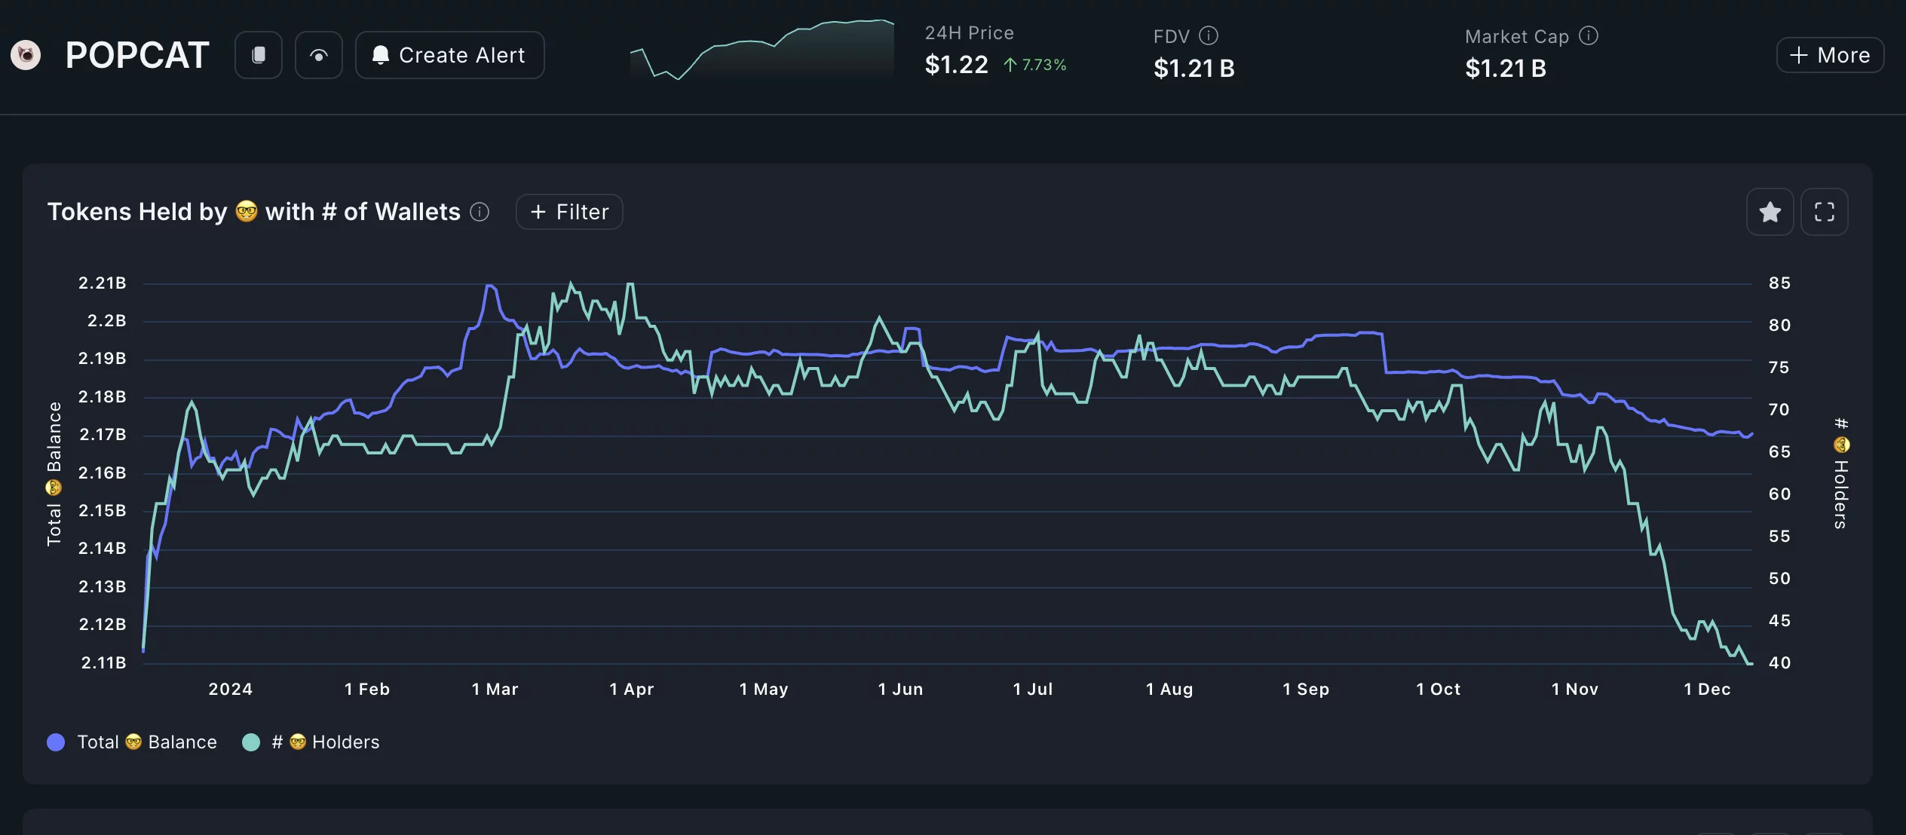Open the Market Cap info icon
Viewport: 1906px width, 835px height.
pos(1589,35)
